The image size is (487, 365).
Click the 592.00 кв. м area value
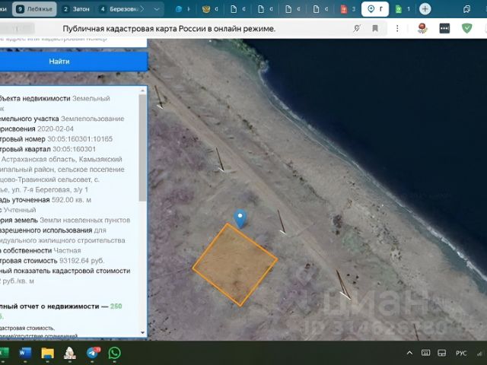click(x=72, y=200)
